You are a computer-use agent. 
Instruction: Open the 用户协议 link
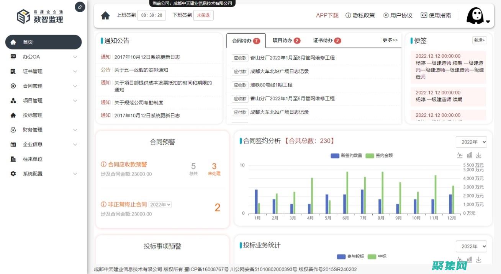(398, 16)
